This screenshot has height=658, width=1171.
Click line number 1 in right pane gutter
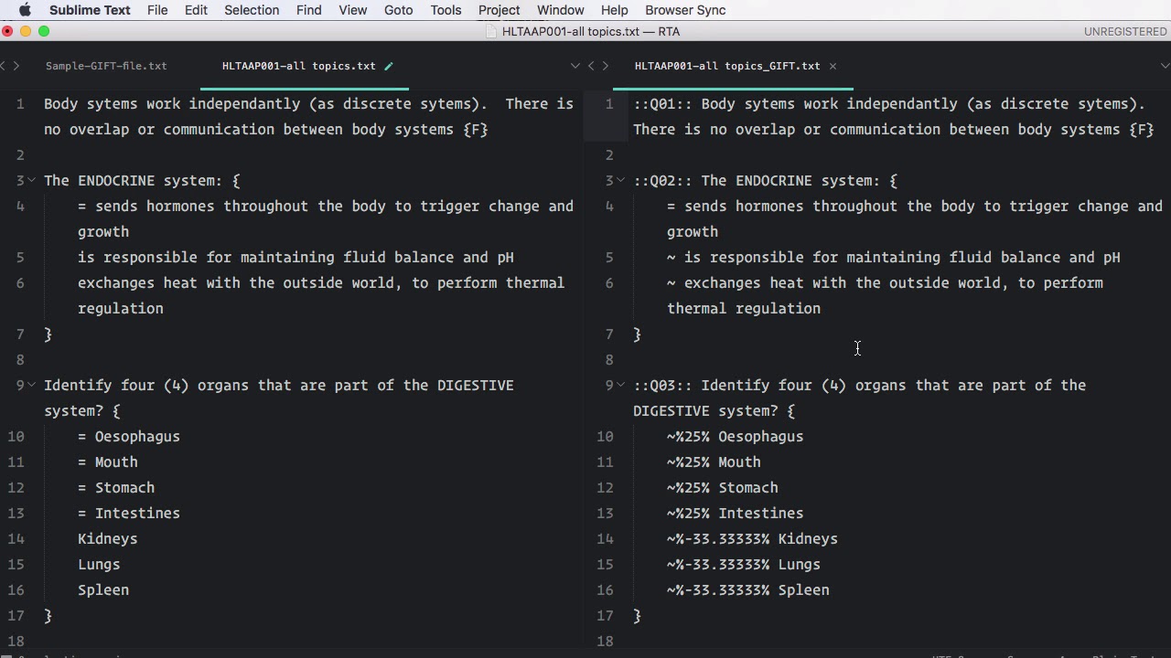(608, 103)
